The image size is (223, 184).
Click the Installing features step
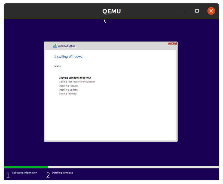(69, 86)
